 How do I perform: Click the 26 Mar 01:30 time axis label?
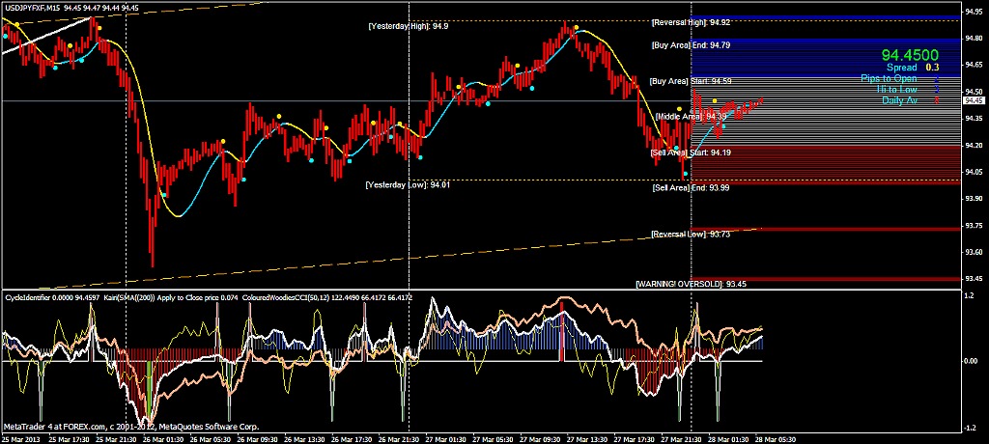point(162,438)
